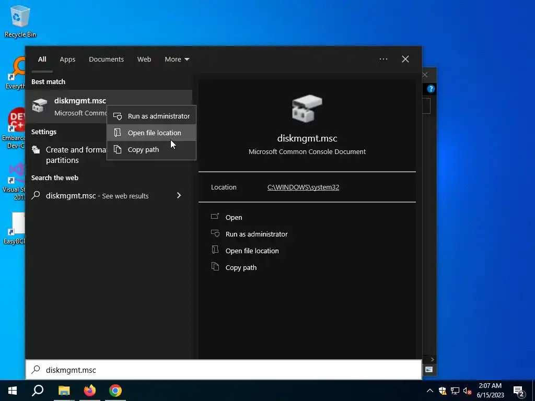Open File Explorer from the taskbar
Image resolution: width=535 pixels, height=401 pixels.
64,391
